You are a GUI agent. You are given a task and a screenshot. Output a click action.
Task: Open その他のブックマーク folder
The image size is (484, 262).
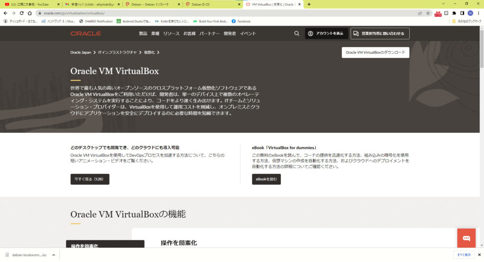[467, 21]
